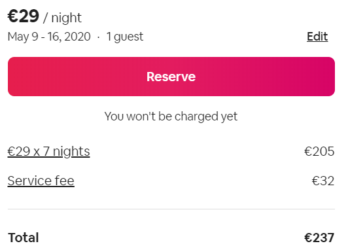Viewport: 348px width, 250px height.
Task: Open the Edit link for dates and guests
Action: pyautogui.click(x=317, y=37)
